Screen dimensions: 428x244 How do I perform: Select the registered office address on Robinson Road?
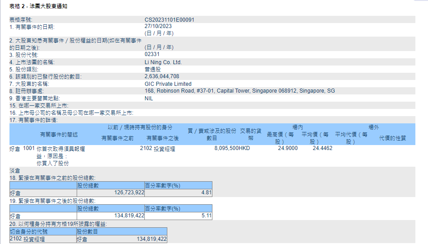(239, 91)
